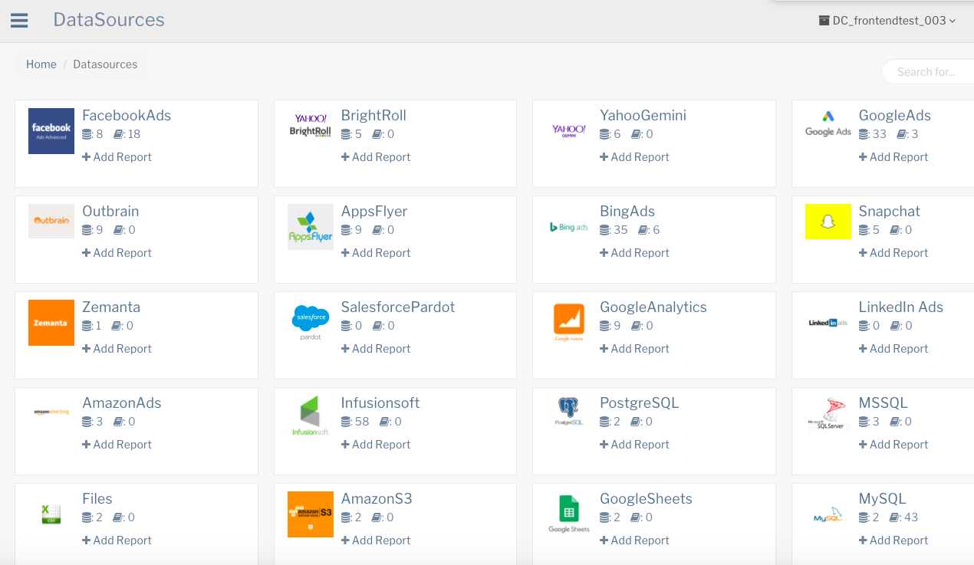Open the hamburger navigation menu

click(x=19, y=21)
